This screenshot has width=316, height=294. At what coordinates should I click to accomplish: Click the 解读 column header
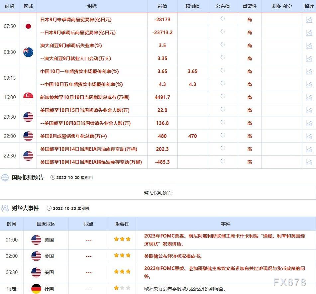pyautogui.click(x=309, y=6)
